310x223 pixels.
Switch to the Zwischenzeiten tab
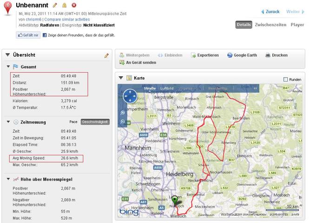tap(271, 25)
